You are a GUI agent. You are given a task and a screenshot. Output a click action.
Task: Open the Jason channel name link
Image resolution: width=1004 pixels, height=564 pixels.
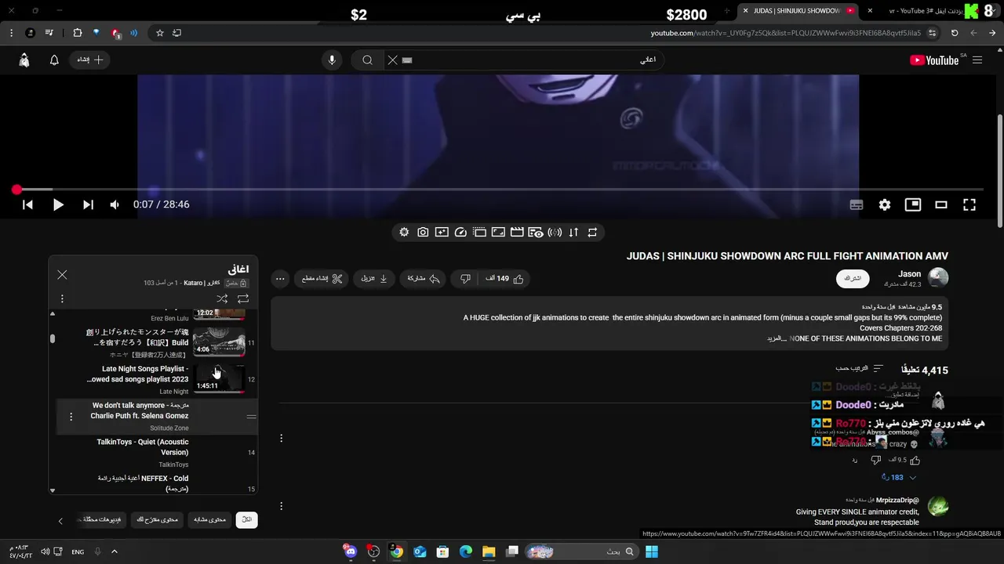(x=910, y=274)
